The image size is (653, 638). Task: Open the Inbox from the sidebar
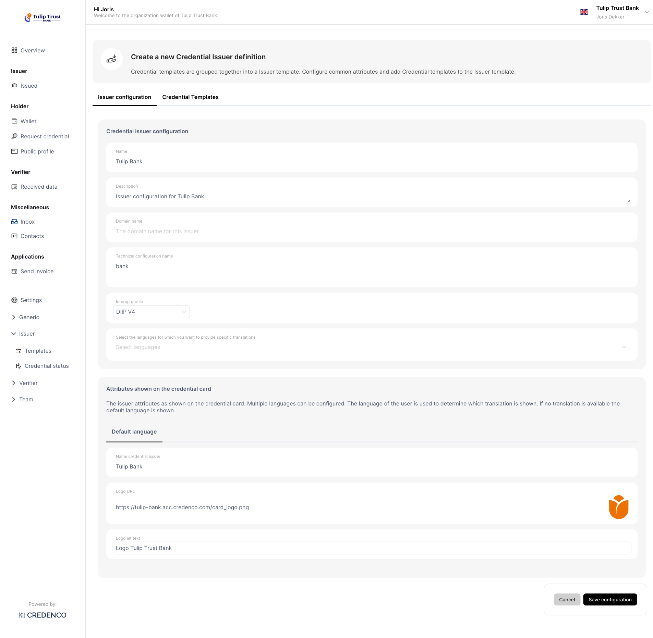coord(27,222)
